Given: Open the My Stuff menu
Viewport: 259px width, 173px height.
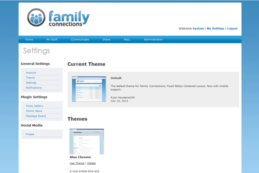Looking at the screenshot, I should click(x=52, y=39).
